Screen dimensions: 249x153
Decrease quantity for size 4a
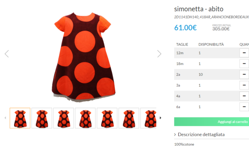244,96
